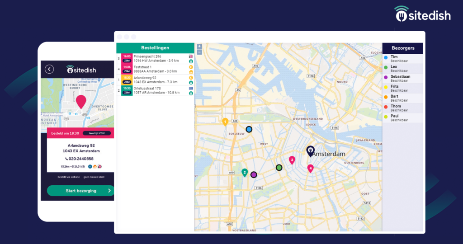Zoom out on the Amsterdam map

click(x=199, y=52)
